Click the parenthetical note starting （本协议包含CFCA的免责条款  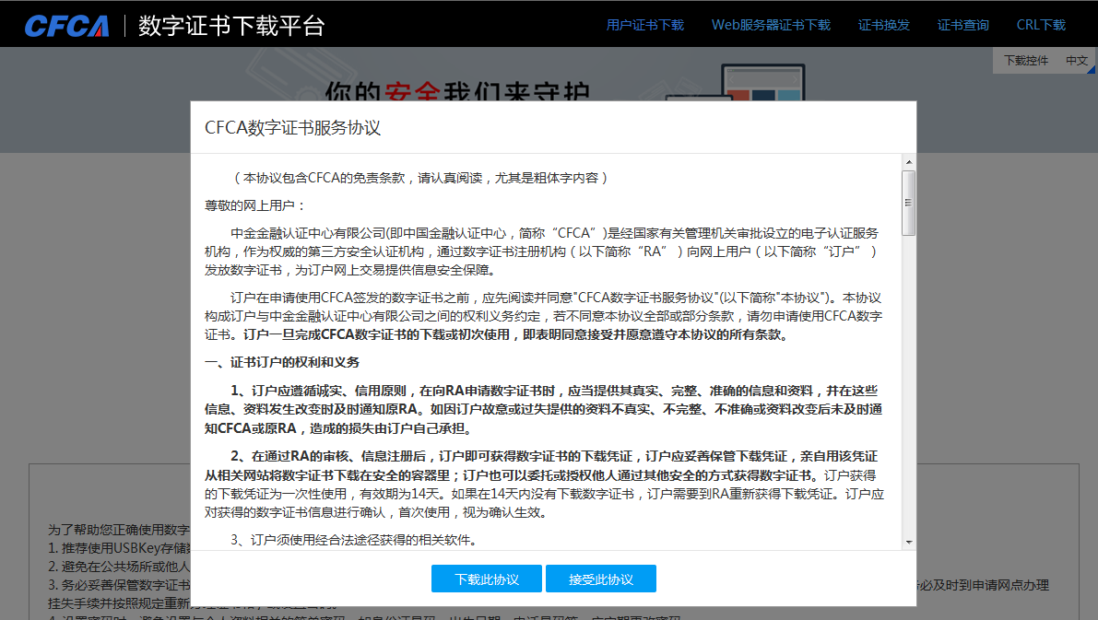(419, 179)
